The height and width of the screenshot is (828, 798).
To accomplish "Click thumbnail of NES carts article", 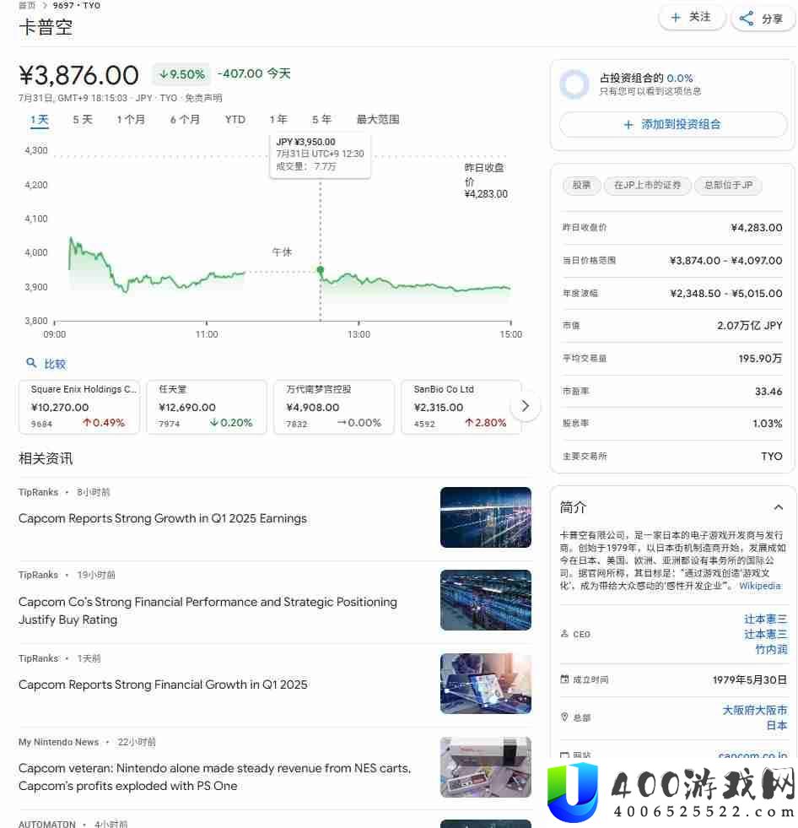I will (x=486, y=767).
